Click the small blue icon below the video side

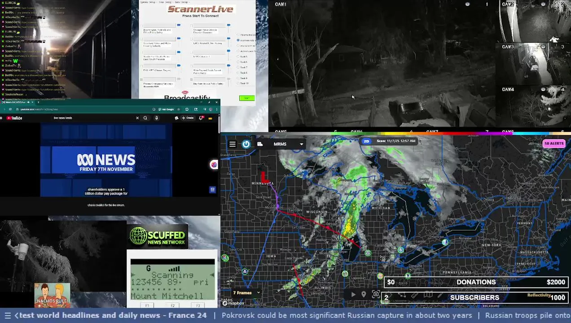pyautogui.click(x=212, y=190)
